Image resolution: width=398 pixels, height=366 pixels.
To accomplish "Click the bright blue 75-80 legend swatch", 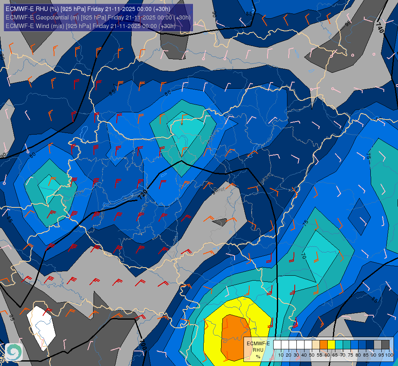I will (x=355, y=344).
